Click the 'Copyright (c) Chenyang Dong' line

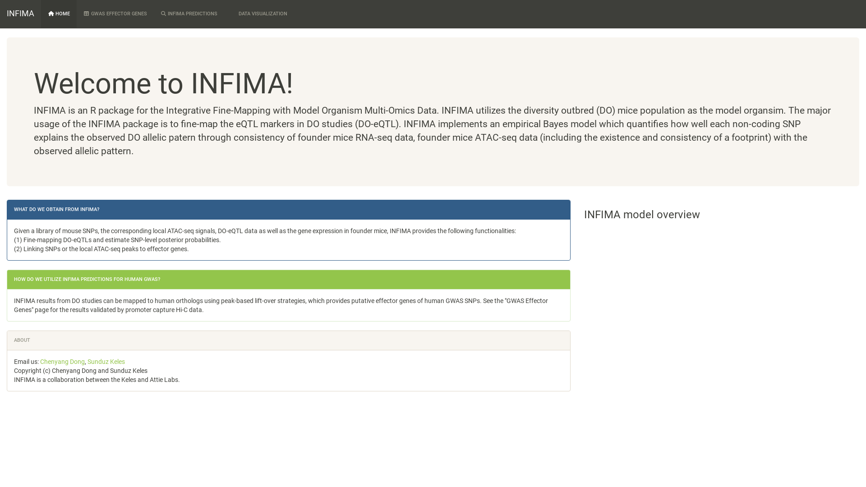[81, 371]
